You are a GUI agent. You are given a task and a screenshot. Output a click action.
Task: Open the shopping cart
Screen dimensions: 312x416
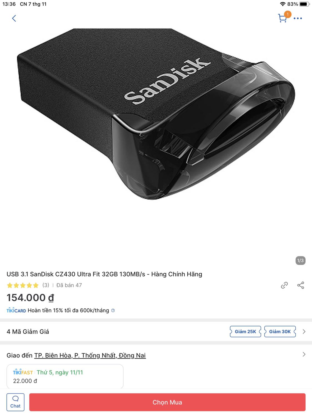(x=283, y=18)
